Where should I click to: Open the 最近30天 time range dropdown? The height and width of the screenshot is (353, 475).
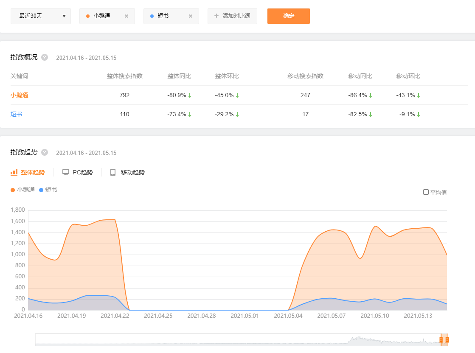(41, 16)
